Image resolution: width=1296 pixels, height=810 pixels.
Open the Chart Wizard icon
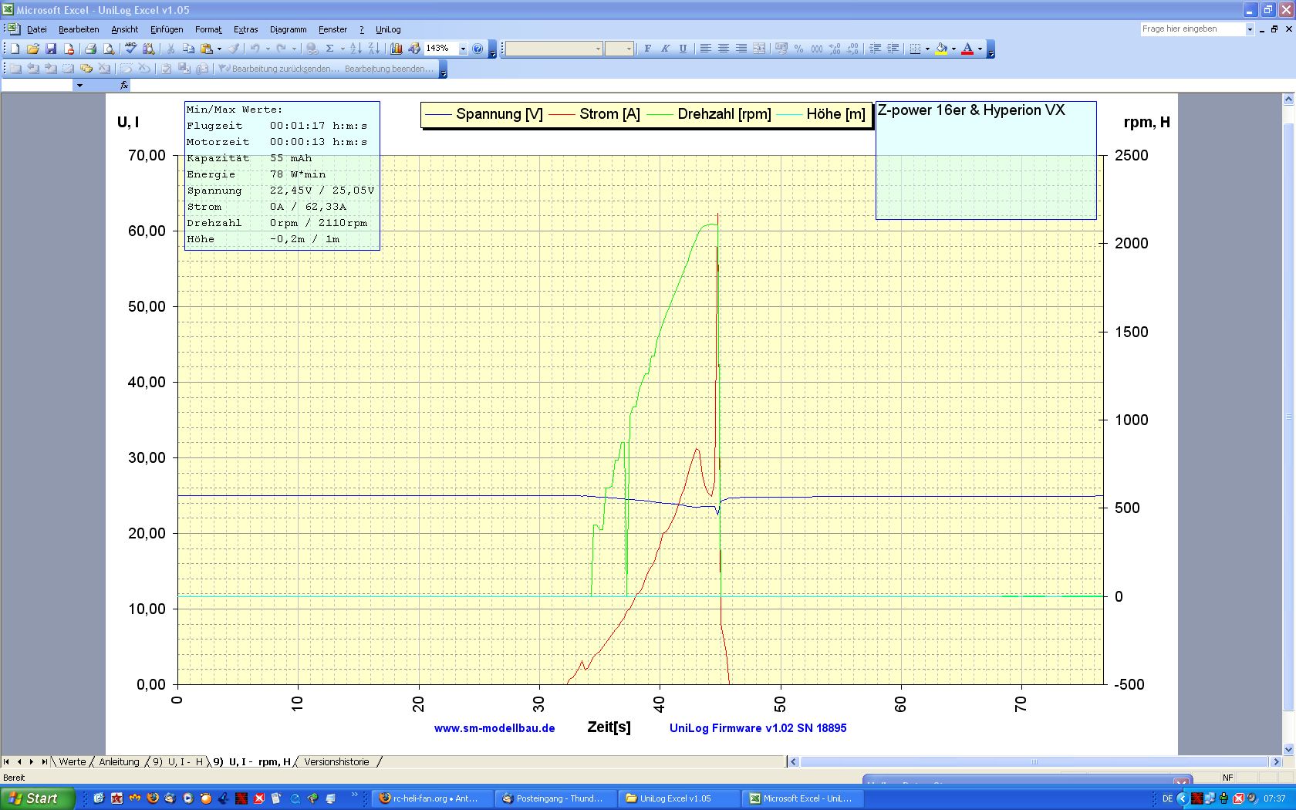click(397, 49)
